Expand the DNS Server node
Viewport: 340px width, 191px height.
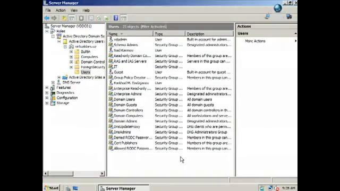click(53, 83)
